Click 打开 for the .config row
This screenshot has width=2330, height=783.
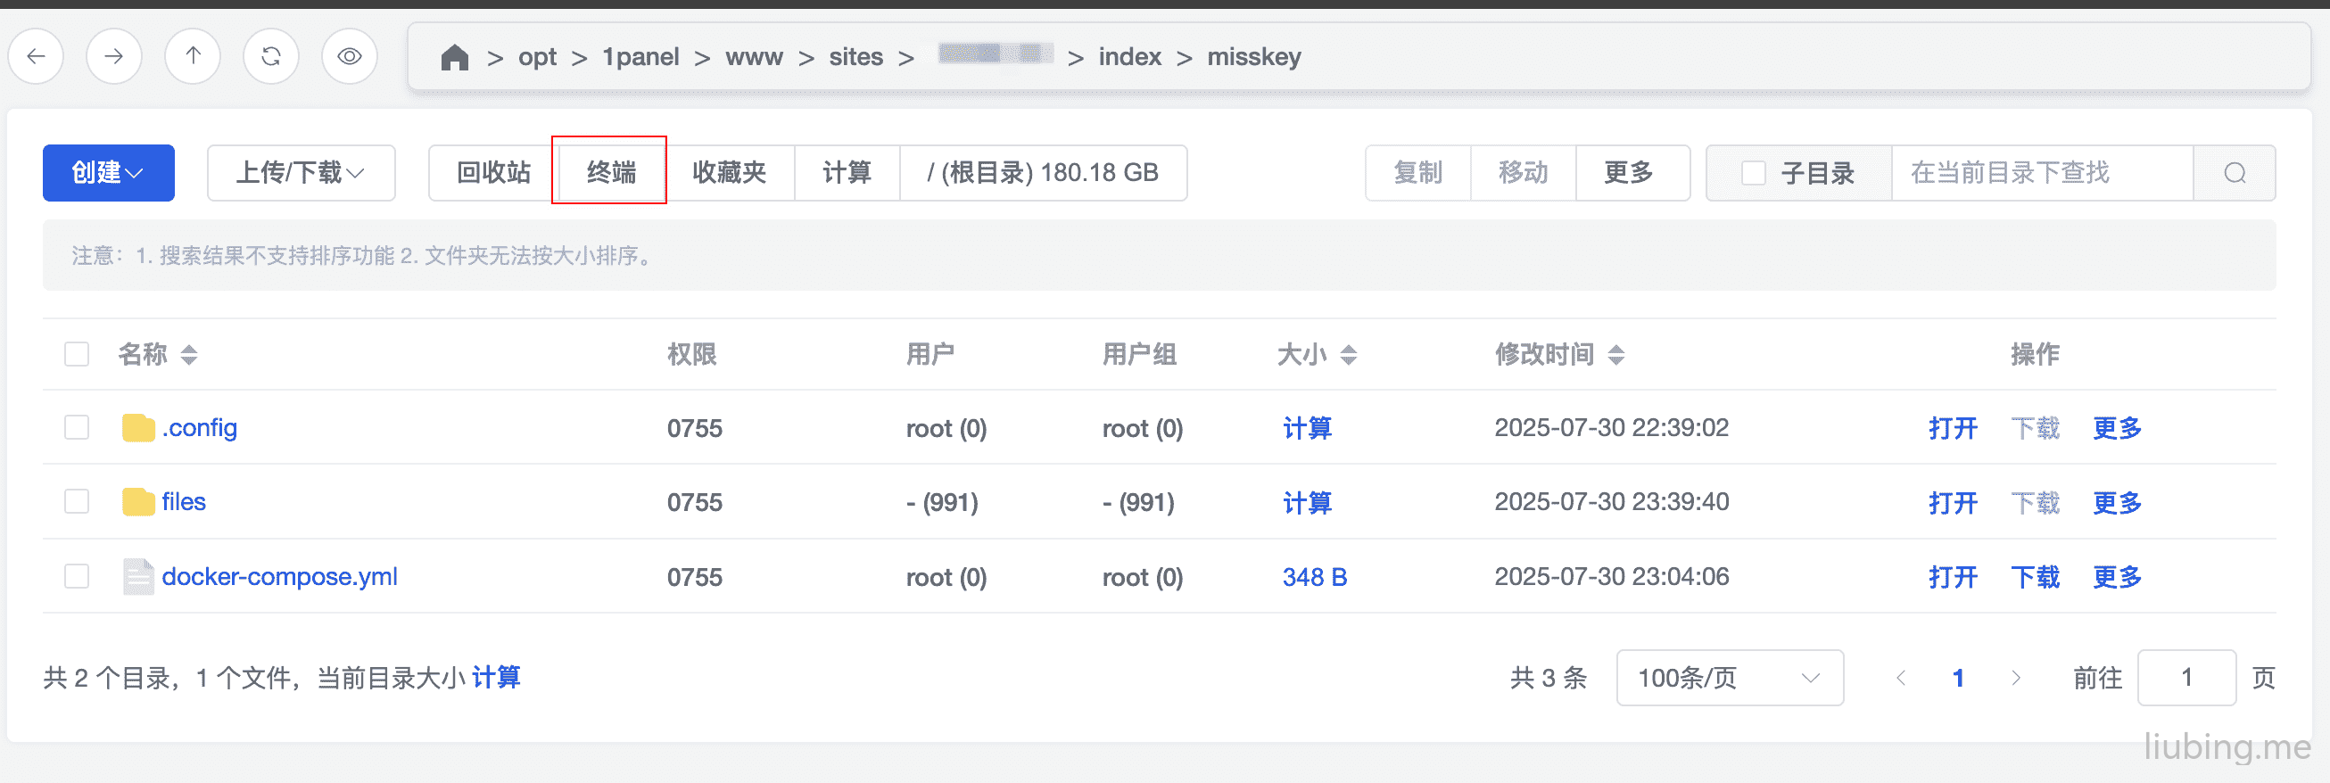tap(1953, 428)
